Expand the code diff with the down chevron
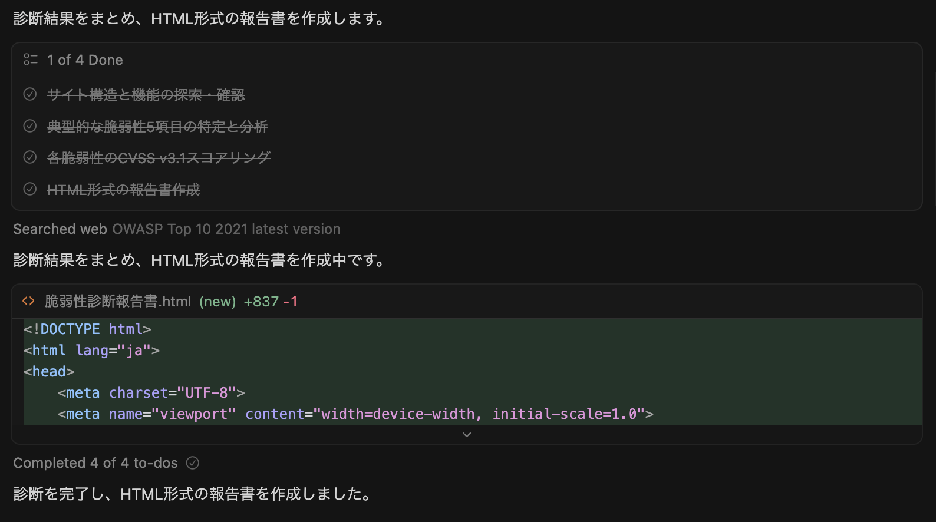Screen dimensions: 936x522 [467, 435]
